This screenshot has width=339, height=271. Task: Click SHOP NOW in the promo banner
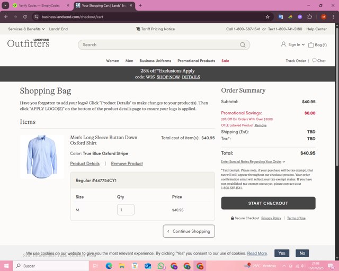coord(168,77)
